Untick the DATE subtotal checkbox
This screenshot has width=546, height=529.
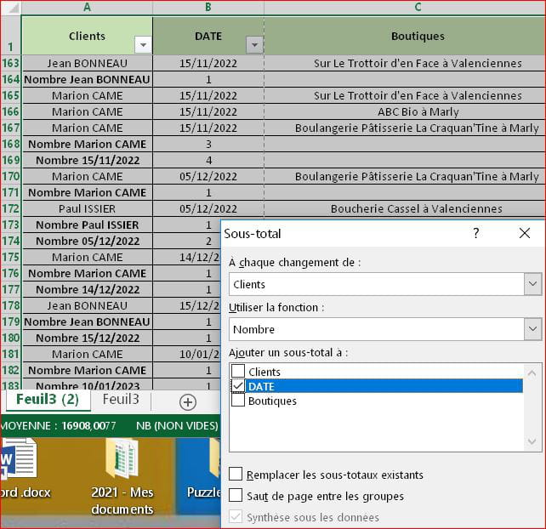click(238, 386)
